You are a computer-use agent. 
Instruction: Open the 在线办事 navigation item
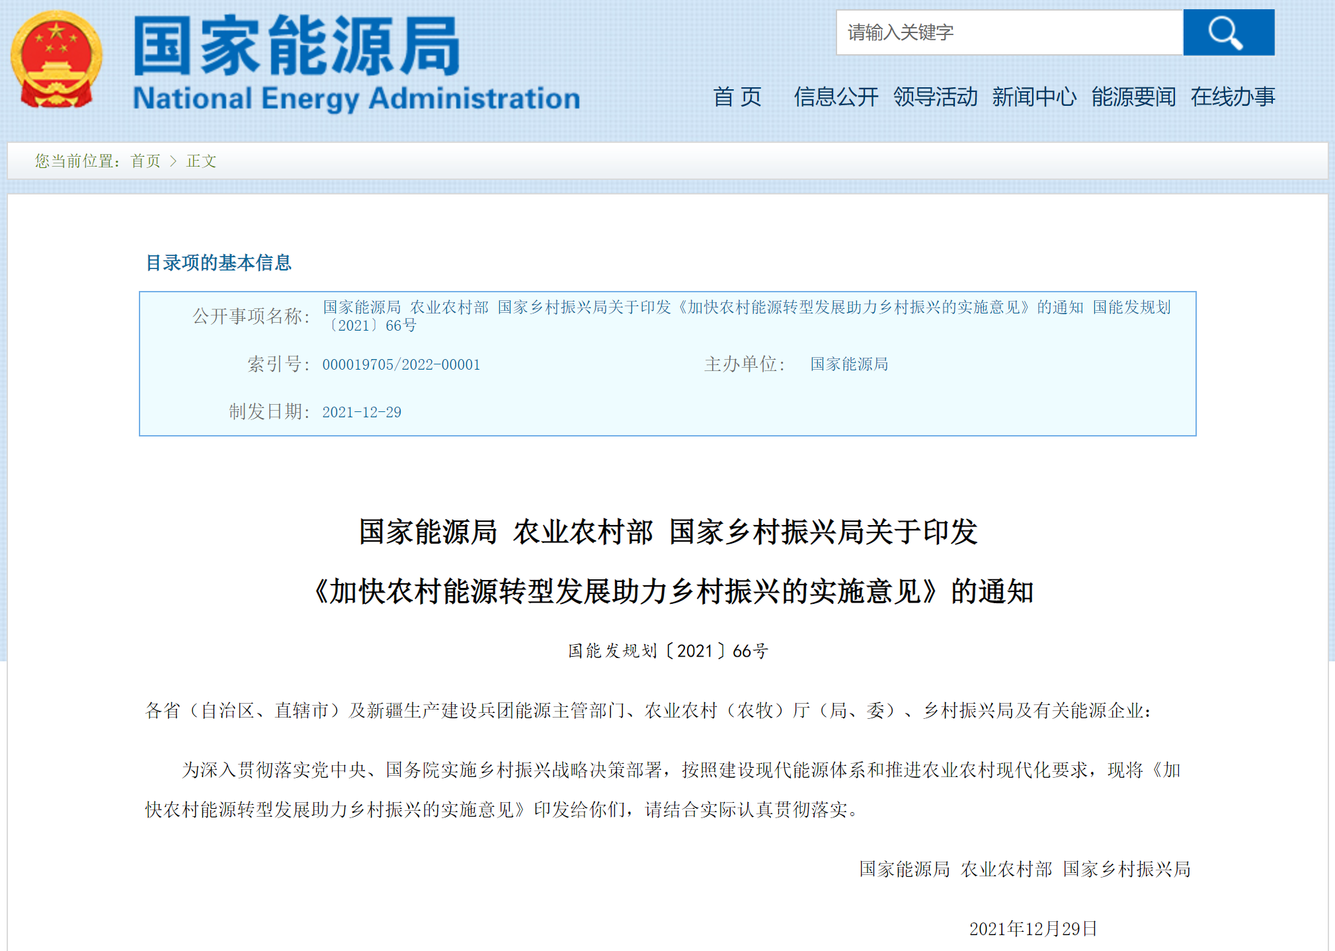click(x=1233, y=97)
